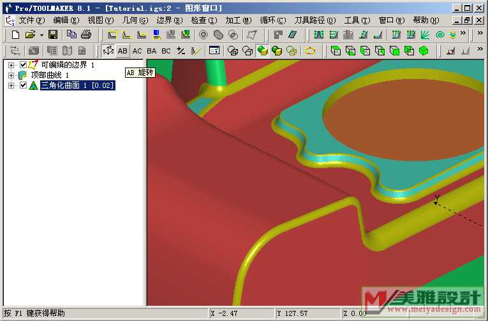The image size is (488, 321).
Task: Select 可编辑的边界 1 tree item
Action: [68, 65]
